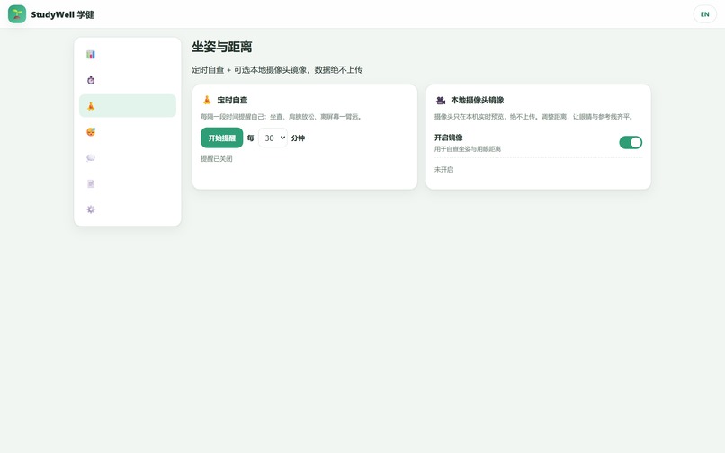Click the 本地摄像头镜像 card title
The width and height of the screenshot is (725, 453).
[478, 100]
